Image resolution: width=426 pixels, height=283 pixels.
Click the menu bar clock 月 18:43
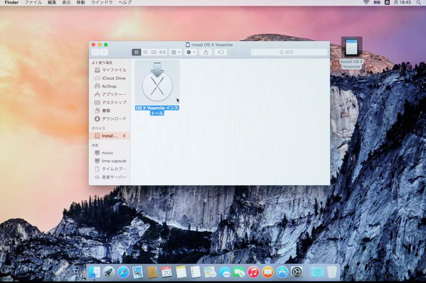[x=403, y=2]
